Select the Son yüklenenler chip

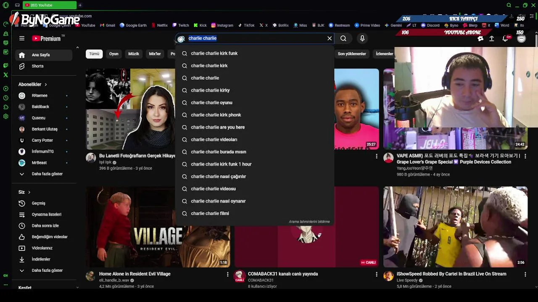click(x=352, y=54)
